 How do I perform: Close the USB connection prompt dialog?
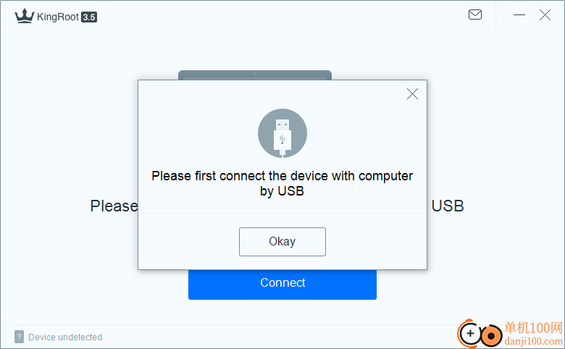412,93
